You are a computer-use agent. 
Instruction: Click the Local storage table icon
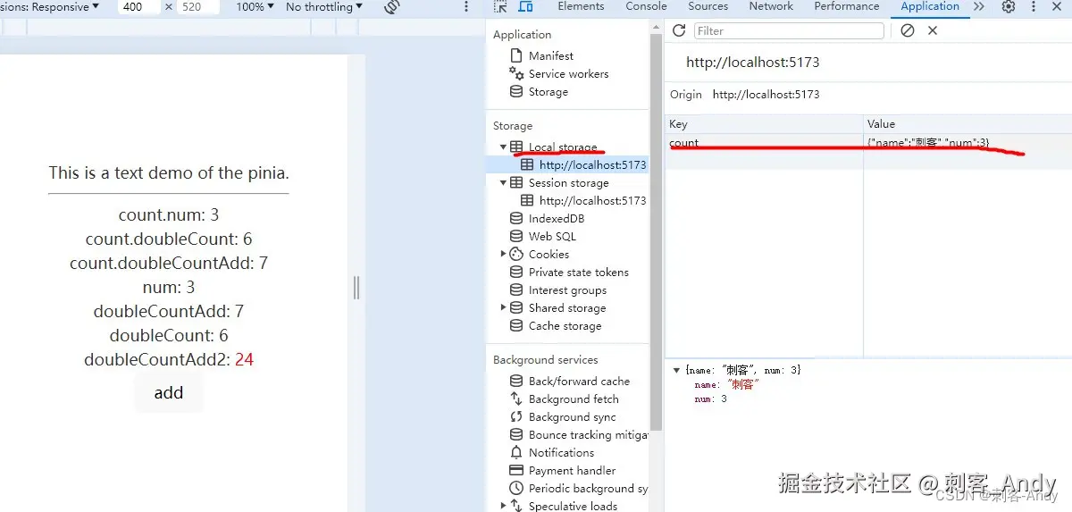pyautogui.click(x=516, y=147)
